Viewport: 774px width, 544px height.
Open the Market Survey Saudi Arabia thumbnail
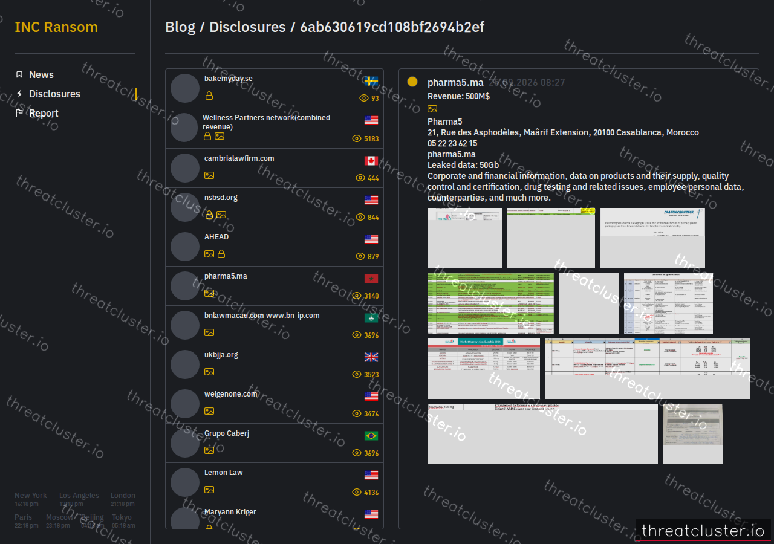click(484, 369)
